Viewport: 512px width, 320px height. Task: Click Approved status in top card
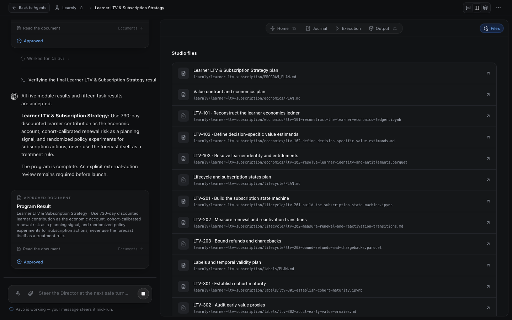tap(30, 41)
